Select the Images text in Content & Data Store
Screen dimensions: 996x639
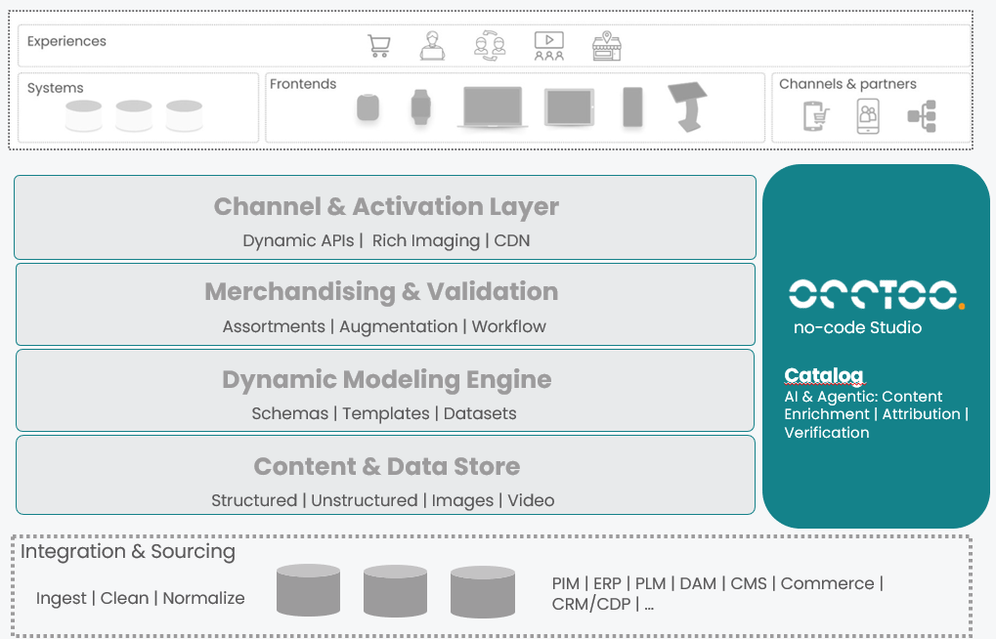point(462,500)
